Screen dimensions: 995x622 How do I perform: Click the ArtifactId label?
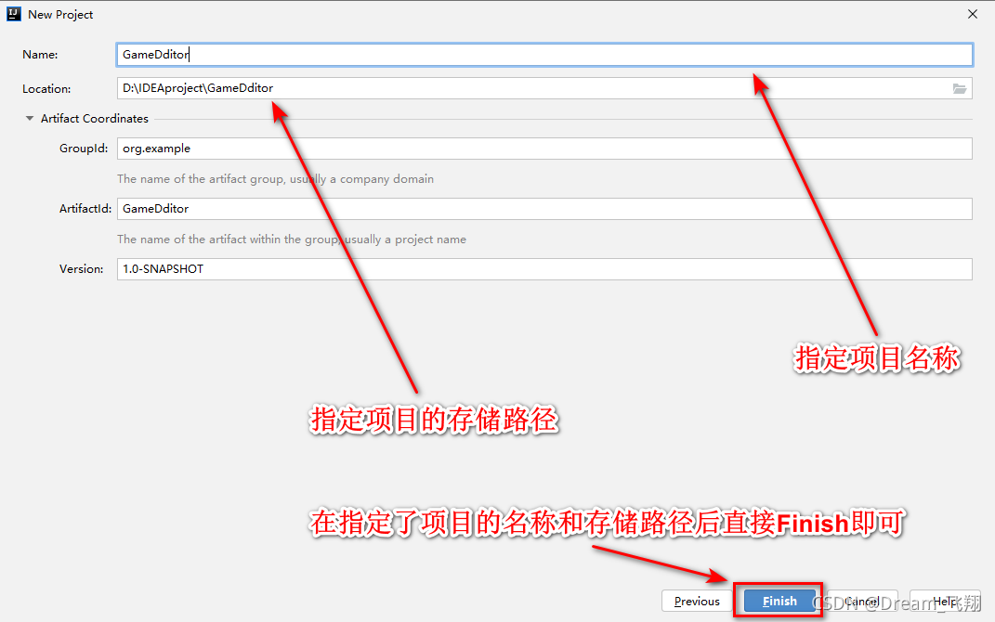click(x=85, y=209)
